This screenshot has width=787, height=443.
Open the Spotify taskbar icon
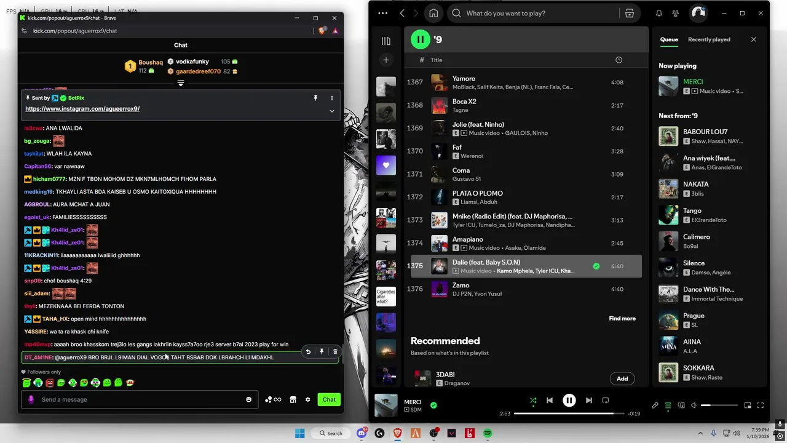(488, 433)
